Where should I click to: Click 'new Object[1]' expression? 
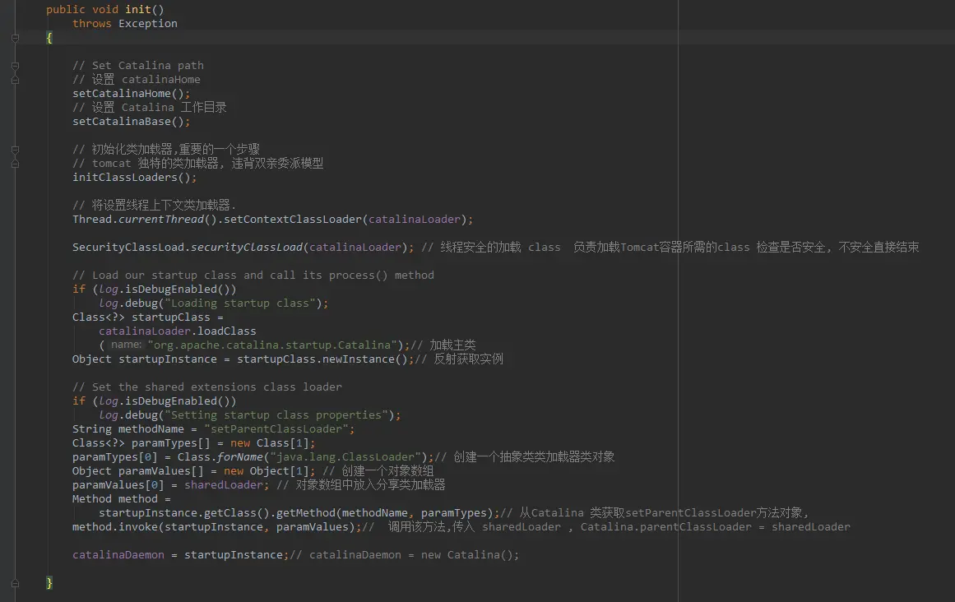click(267, 472)
